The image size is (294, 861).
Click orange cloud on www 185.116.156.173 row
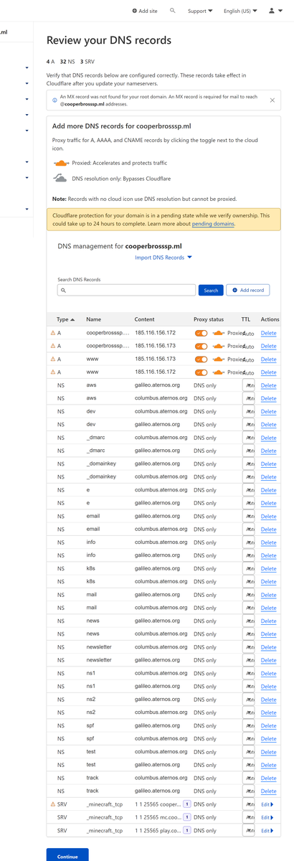pos(217,359)
